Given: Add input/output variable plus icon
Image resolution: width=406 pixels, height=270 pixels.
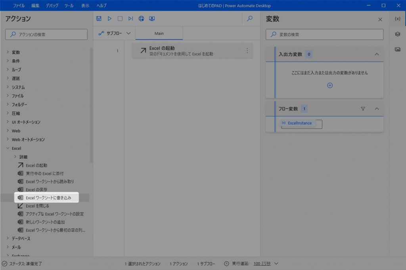Looking at the screenshot, I should point(330,85).
